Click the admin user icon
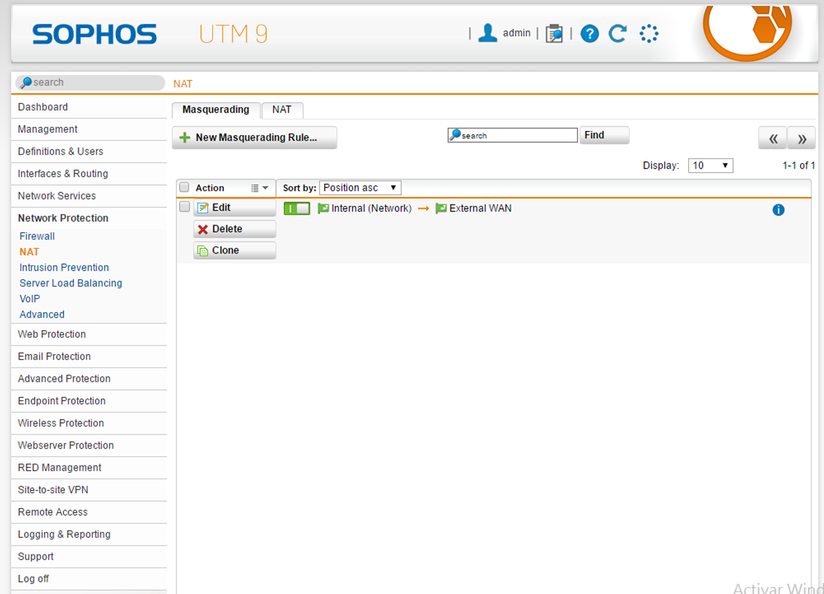The width and height of the screenshot is (824, 594). click(487, 33)
